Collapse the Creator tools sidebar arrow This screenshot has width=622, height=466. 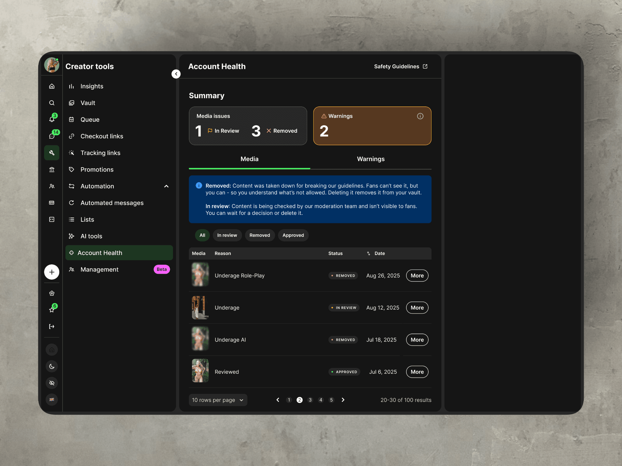pos(176,74)
